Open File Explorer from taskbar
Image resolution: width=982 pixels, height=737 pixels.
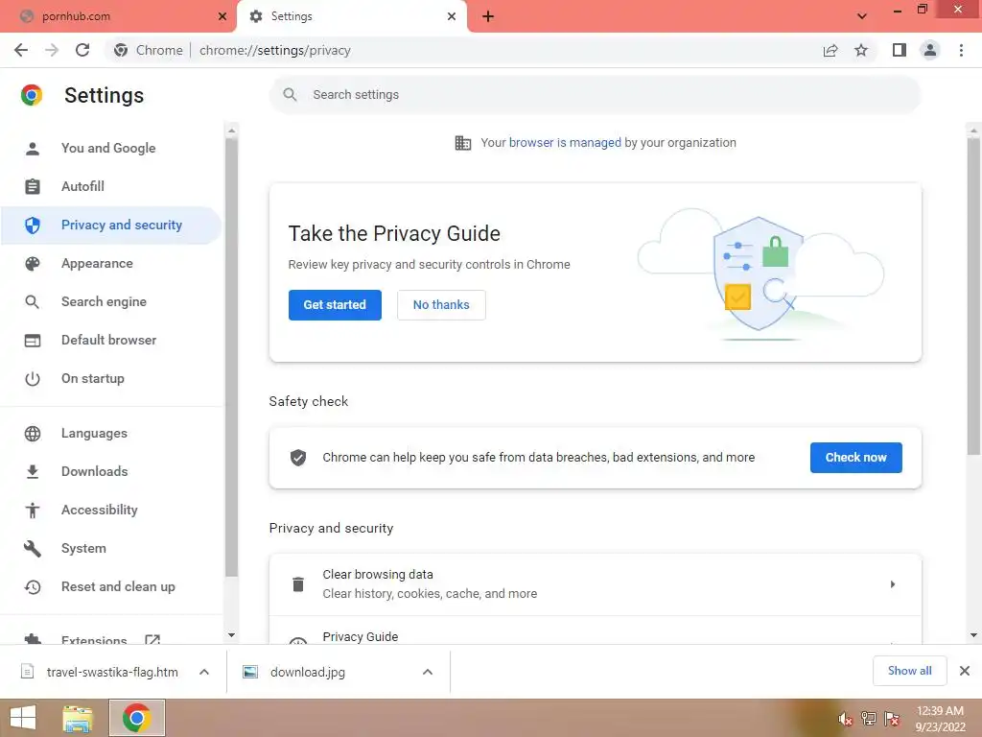coord(78,718)
